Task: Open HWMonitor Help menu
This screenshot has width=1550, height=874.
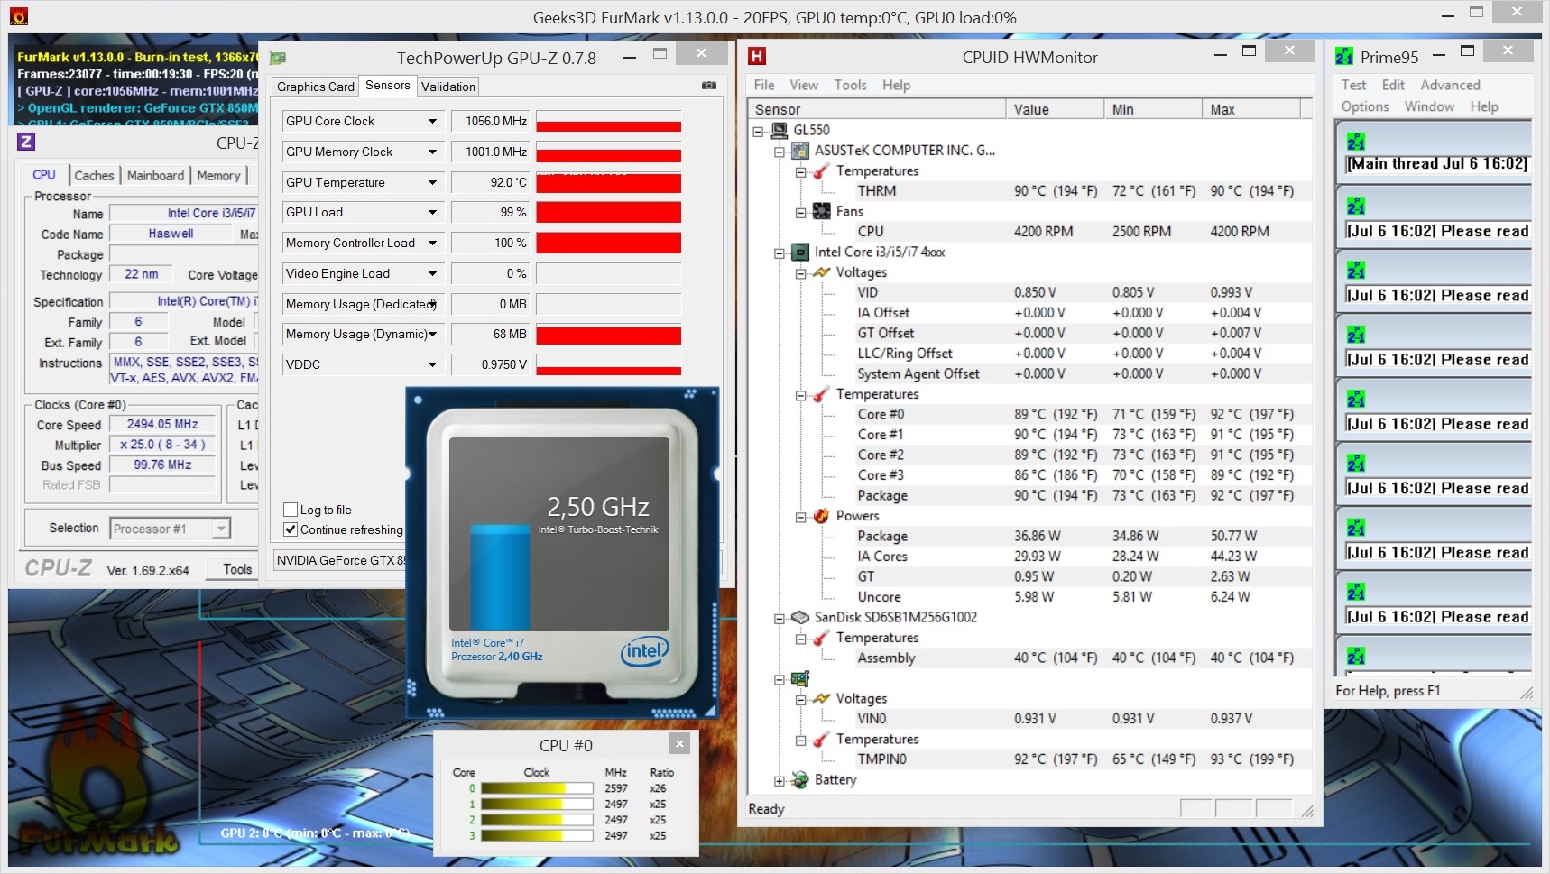Action: coord(896,85)
